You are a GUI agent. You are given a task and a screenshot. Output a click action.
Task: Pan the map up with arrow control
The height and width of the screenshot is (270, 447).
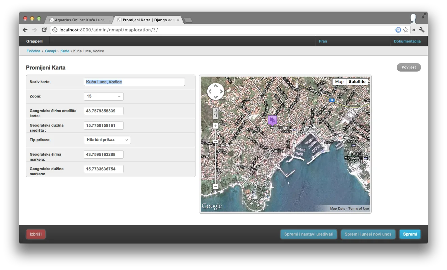tap(215, 86)
